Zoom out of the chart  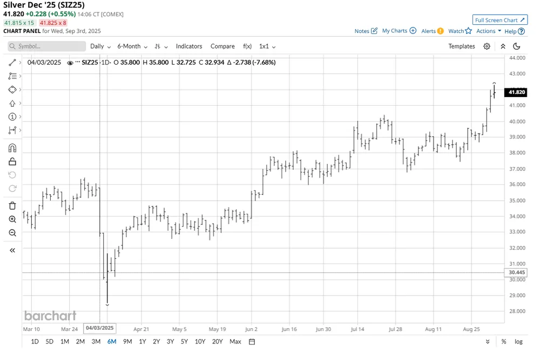(12, 233)
